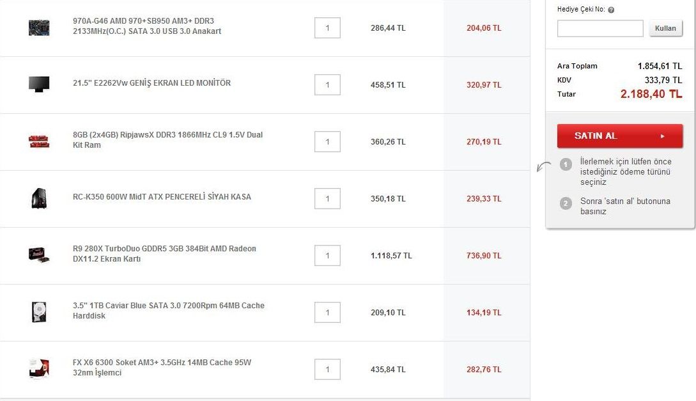Screen dimensions: 696x401
Task: Click the FX X6 6300 processor image
Action: tap(39, 369)
